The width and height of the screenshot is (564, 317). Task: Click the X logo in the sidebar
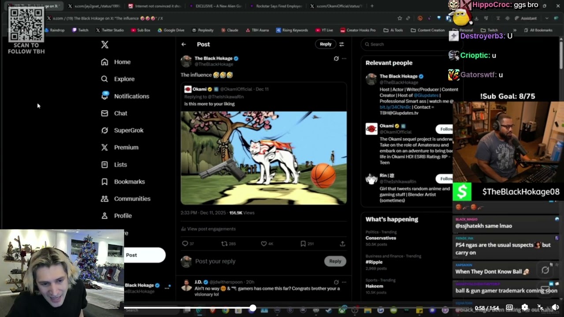point(104,44)
